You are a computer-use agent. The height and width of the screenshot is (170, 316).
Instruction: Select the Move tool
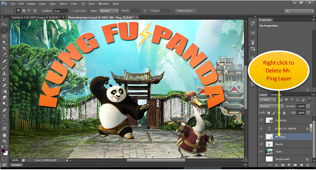(5, 24)
